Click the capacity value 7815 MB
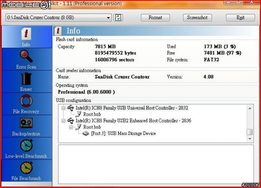 point(105,46)
